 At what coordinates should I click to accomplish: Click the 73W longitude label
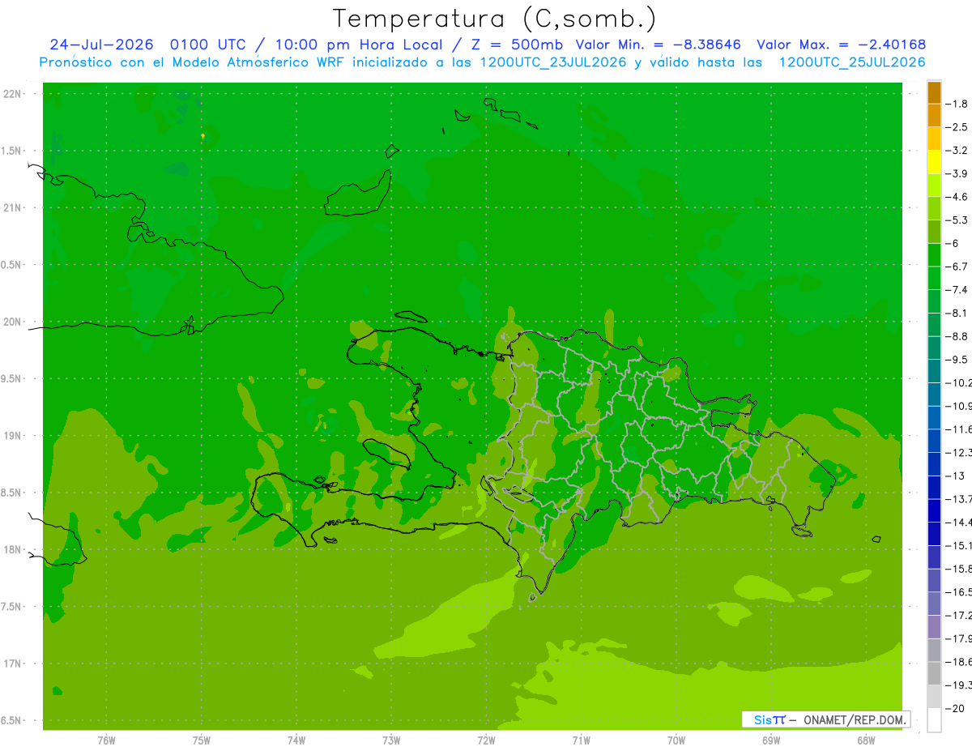(391, 740)
